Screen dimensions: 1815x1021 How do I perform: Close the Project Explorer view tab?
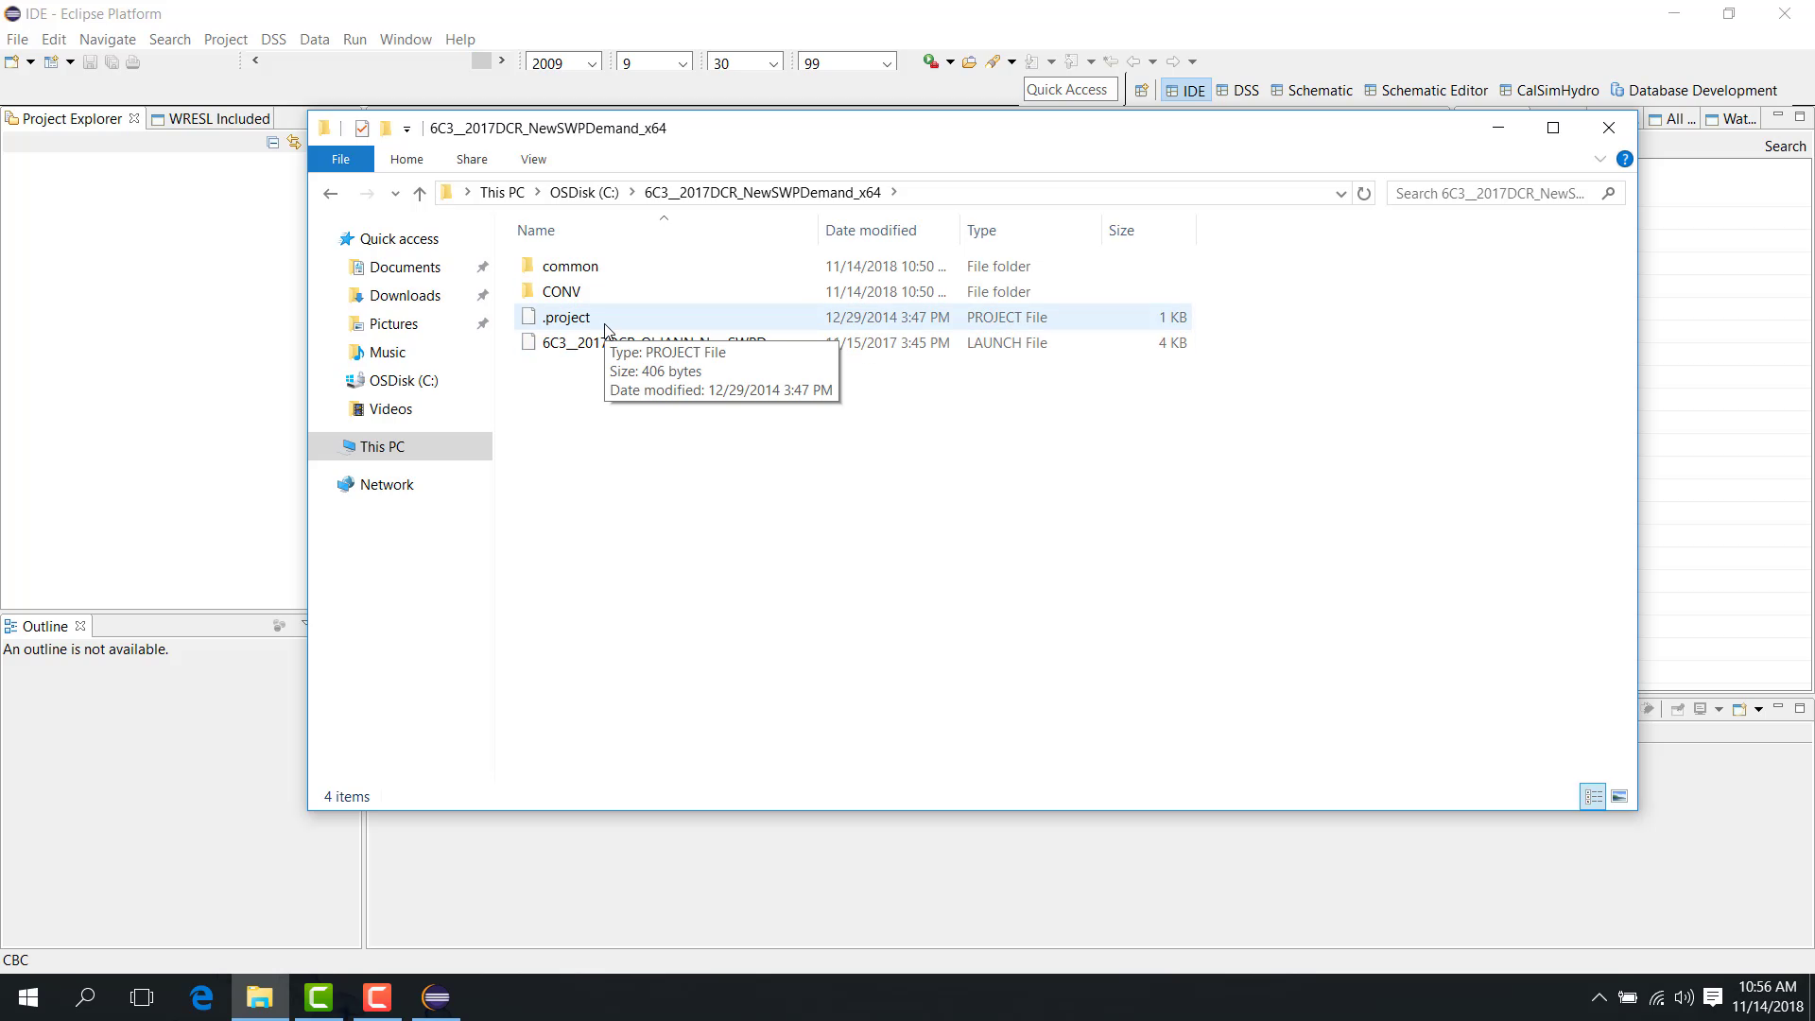134,119
